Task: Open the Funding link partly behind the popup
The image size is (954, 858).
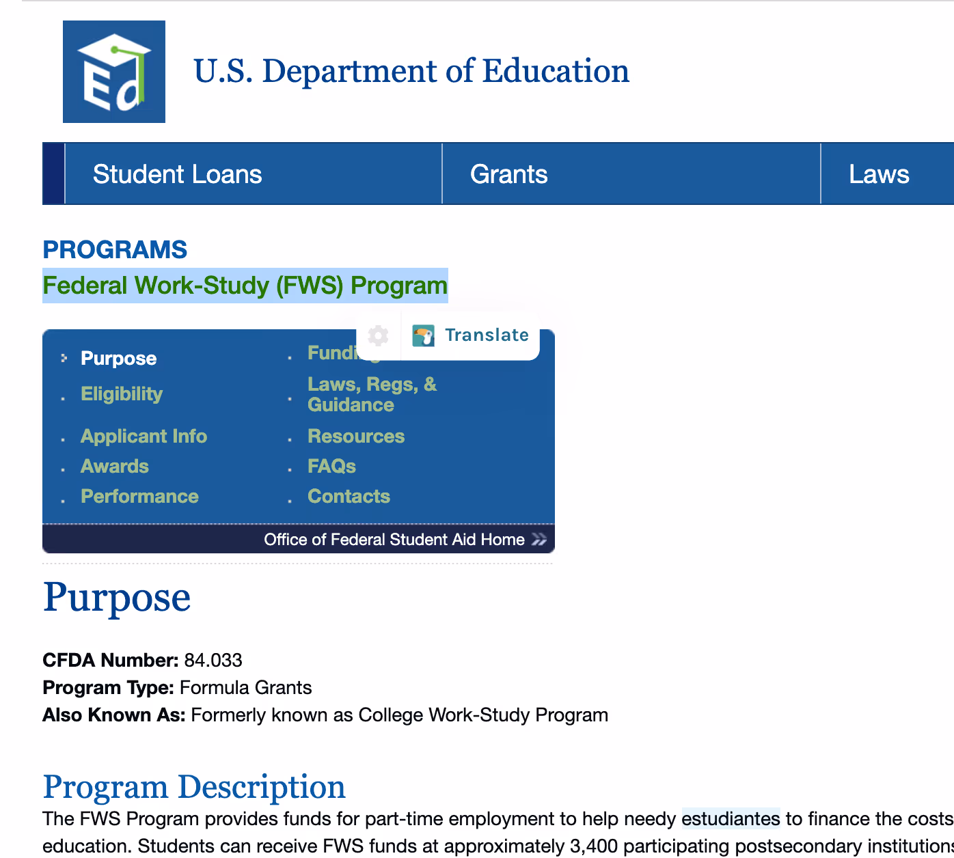Action: [x=331, y=353]
